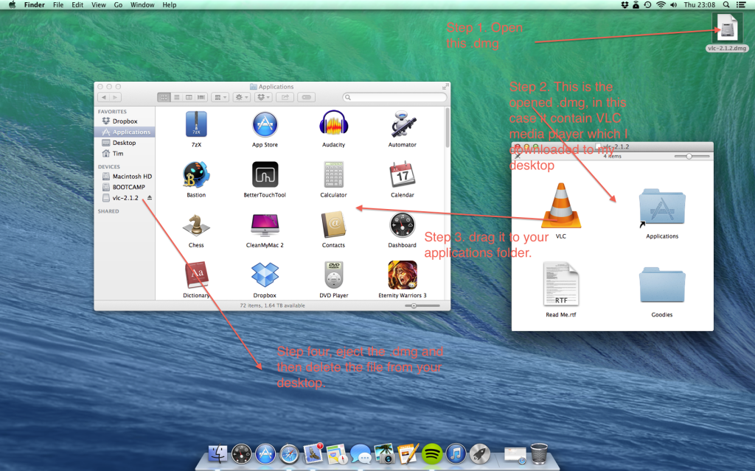The width and height of the screenshot is (755, 471).
Task: Select the Audacity app icon
Action: [333, 124]
